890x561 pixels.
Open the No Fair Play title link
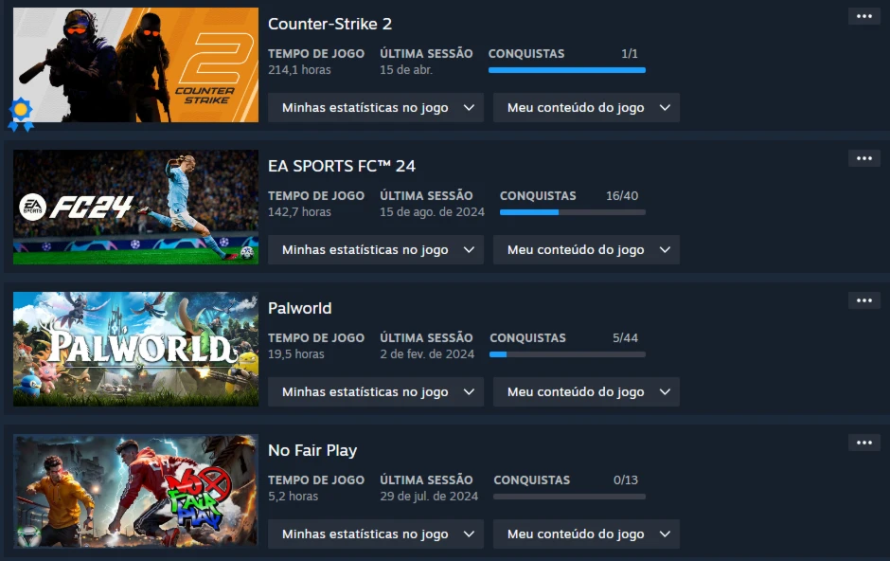pos(312,450)
